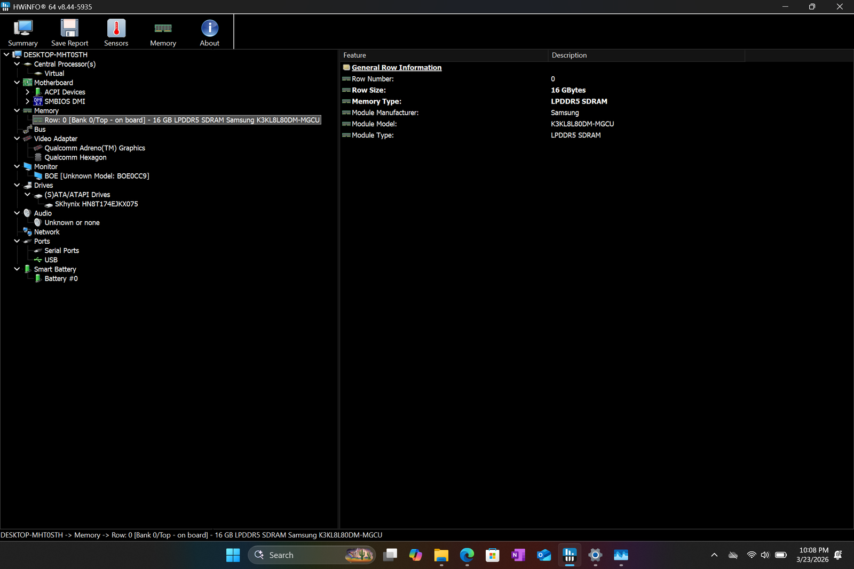Click the Save Report floppy icon
The height and width of the screenshot is (569, 854).
69,33
